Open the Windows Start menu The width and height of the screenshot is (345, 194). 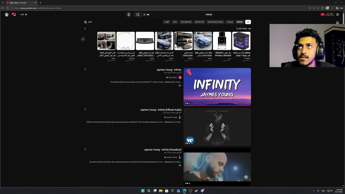pos(143,191)
